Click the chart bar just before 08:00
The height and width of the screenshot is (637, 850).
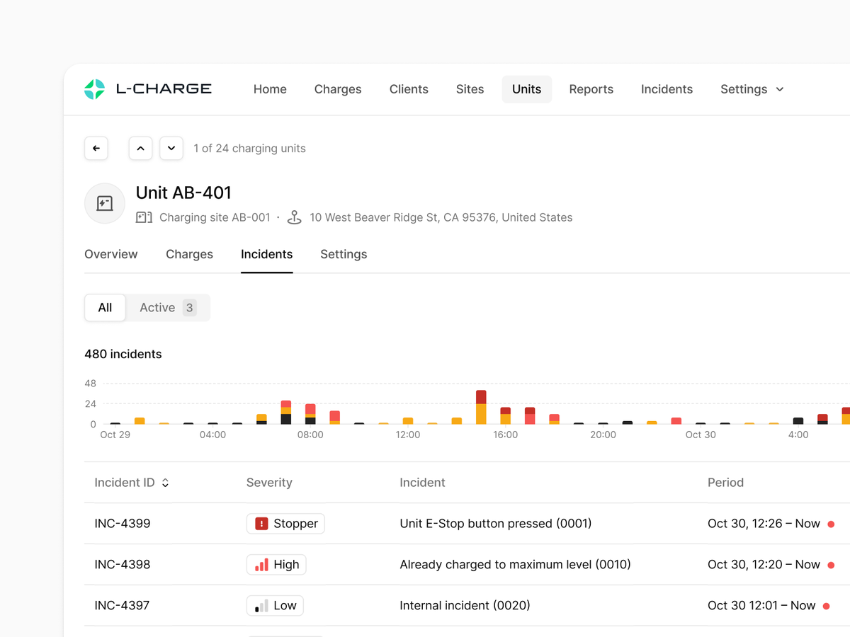tap(286, 412)
